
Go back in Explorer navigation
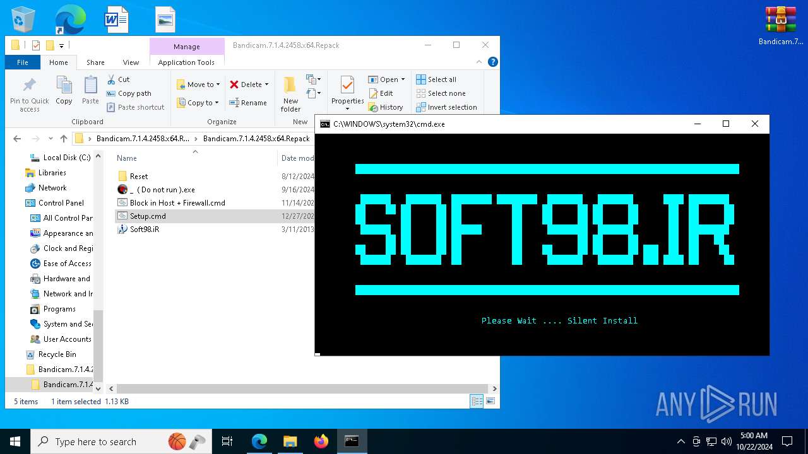pyautogui.click(x=17, y=139)
